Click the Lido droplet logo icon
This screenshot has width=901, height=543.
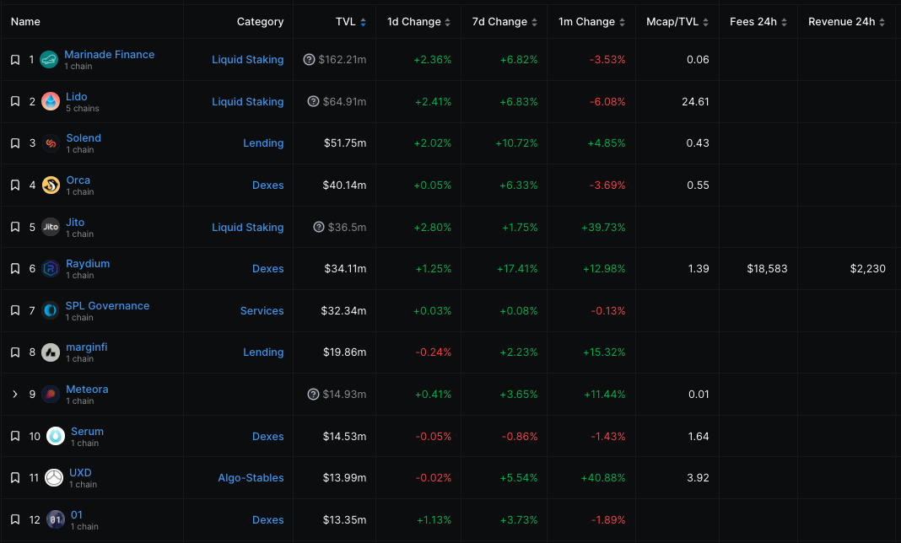point(51,101)
